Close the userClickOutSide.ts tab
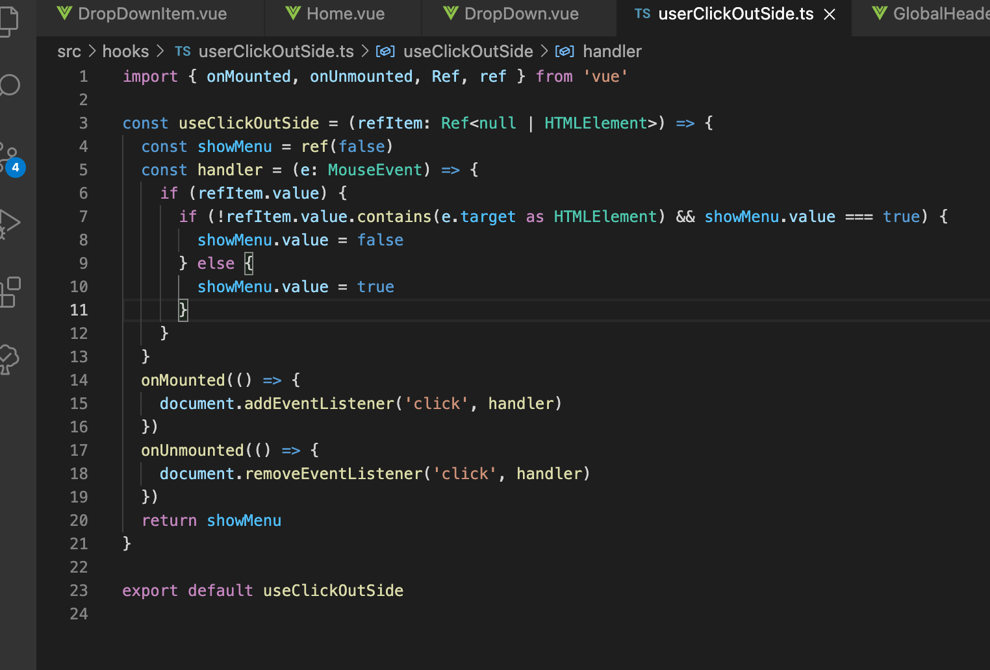This screenshot has width=990, height=670. pos(830,14)
